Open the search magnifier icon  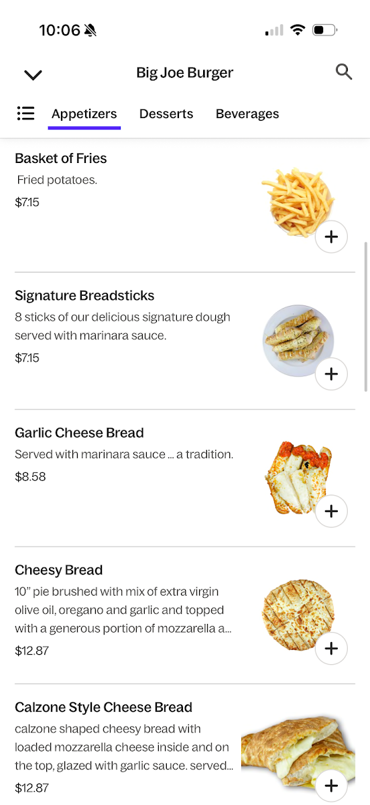pos(344,72)
